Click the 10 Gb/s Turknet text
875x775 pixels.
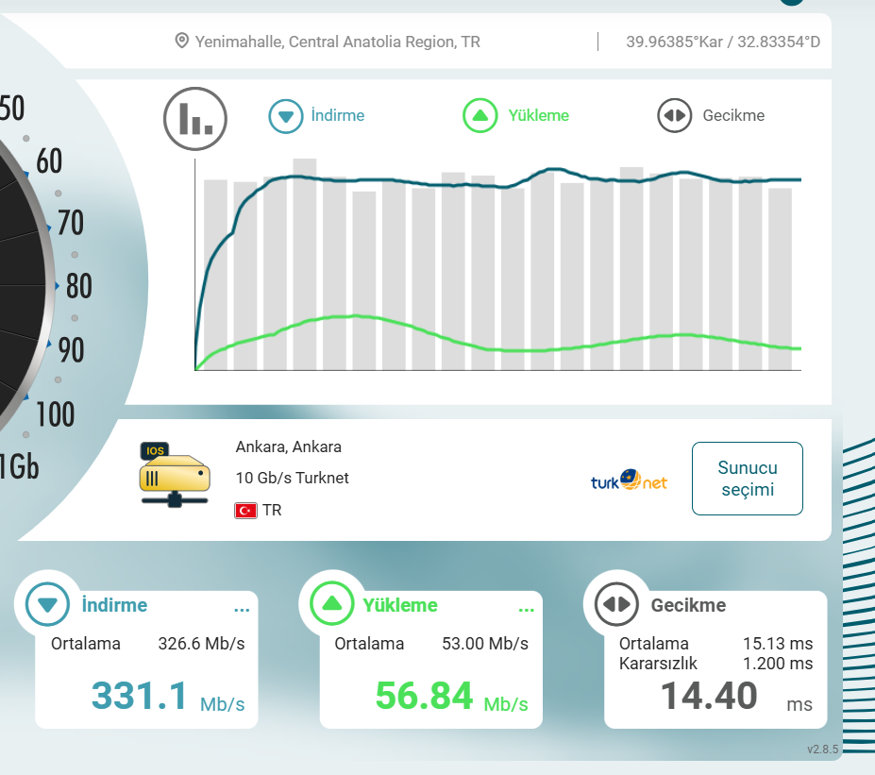pyautogui.click(x=292, y=478)
